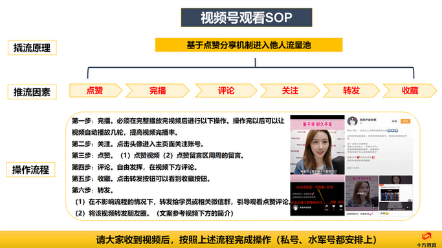442x248 pixels.
Task: Click the yellow 基于点赞分享机制 box
Action: (249, 45)
